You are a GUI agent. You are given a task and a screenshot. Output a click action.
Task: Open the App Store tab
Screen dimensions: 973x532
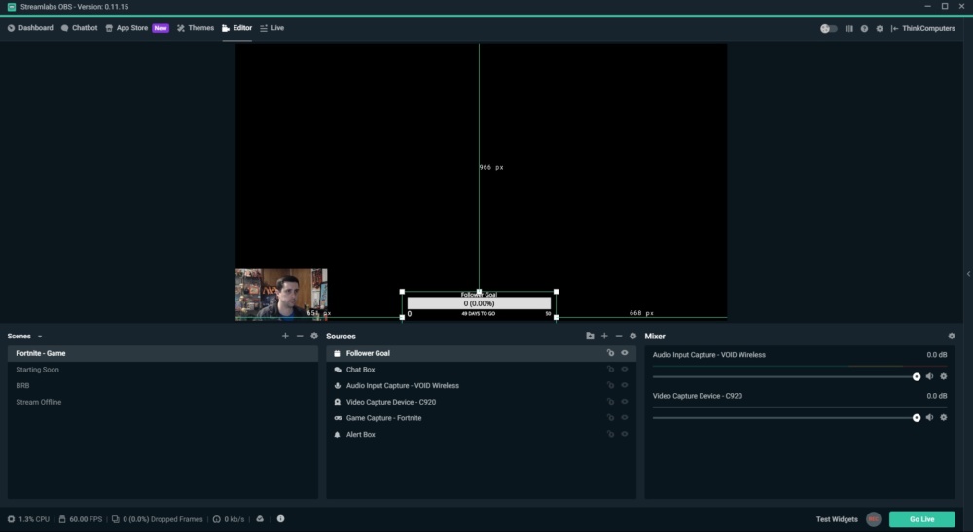(x=136, y=28)
